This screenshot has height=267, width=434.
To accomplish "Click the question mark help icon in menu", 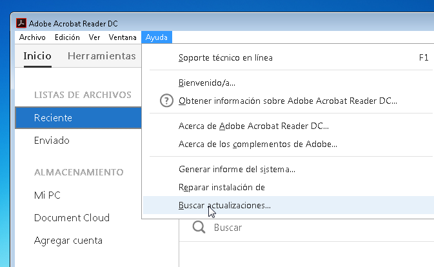I will click(x=166, y=101).
